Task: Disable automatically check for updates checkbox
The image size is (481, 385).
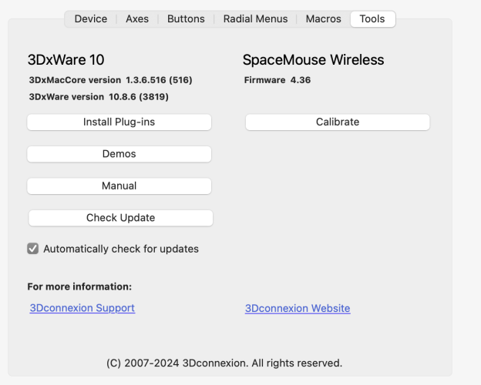Action: tap(33, 249)
